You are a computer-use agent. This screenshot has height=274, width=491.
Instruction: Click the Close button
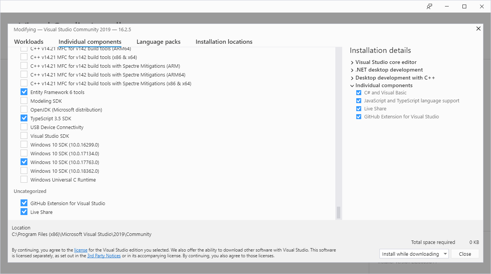465,254
